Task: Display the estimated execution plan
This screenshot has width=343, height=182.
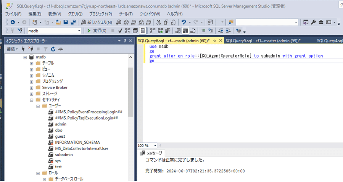Action: pos(128,31)
